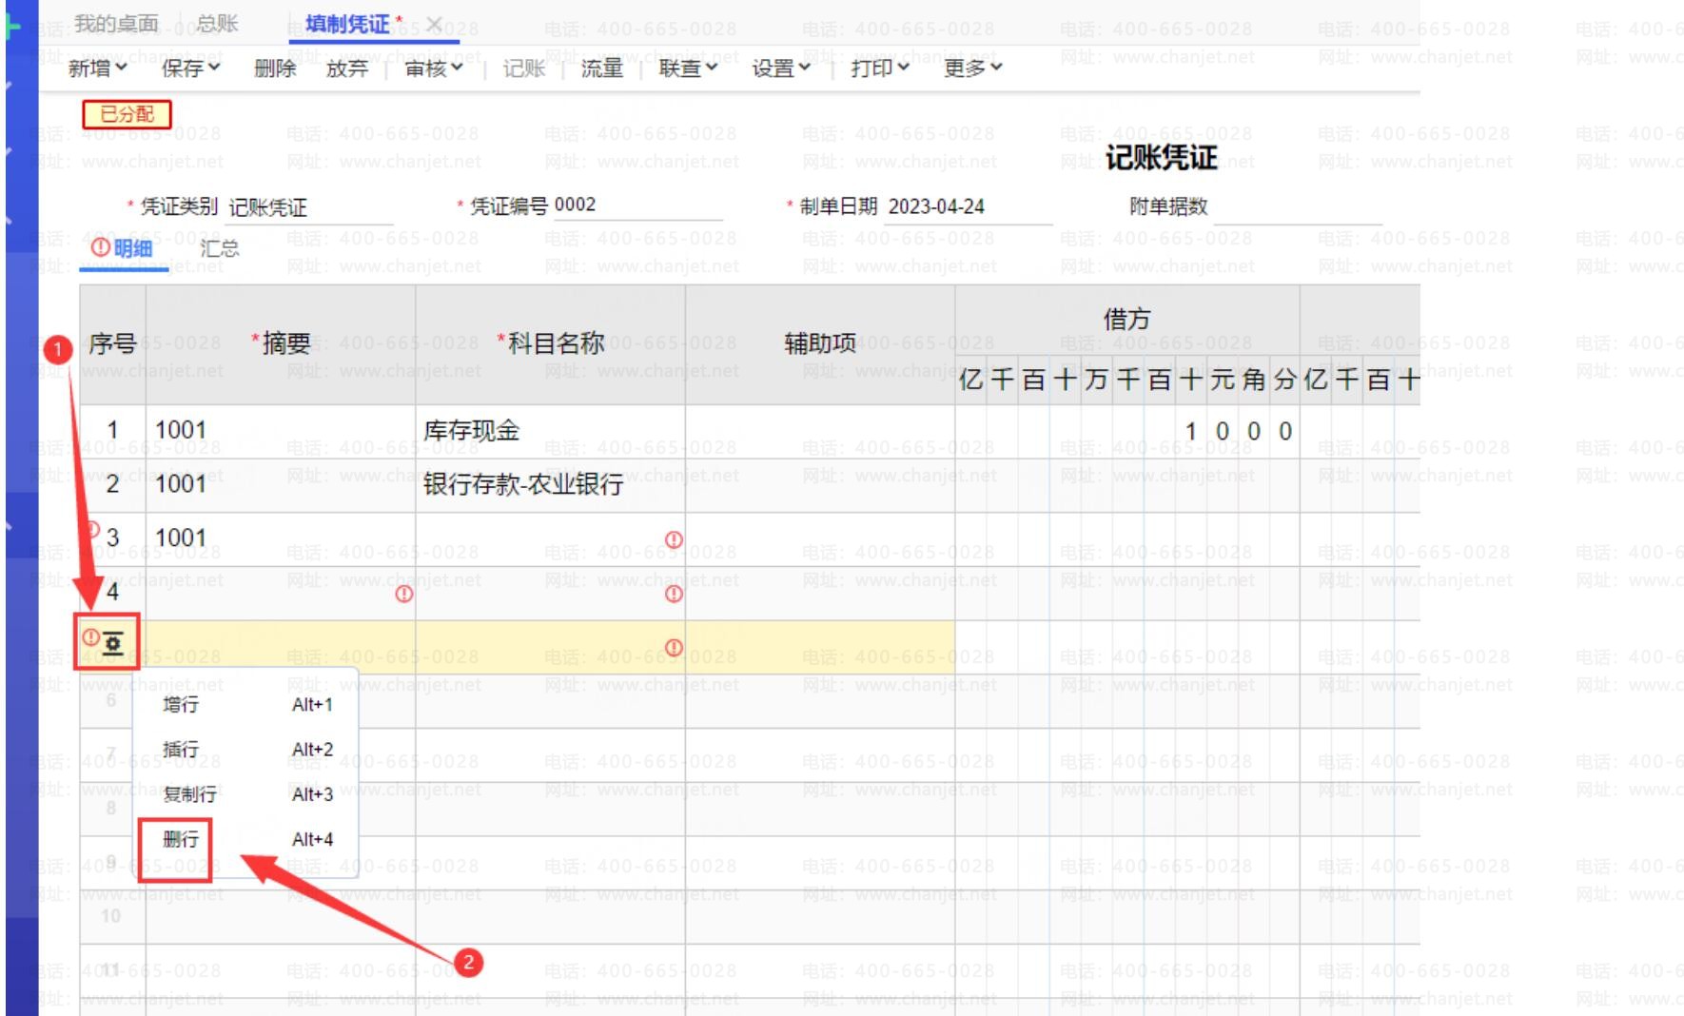Open the 凭证类别 selector showing 记账凭证

click(x=310, y=207)
